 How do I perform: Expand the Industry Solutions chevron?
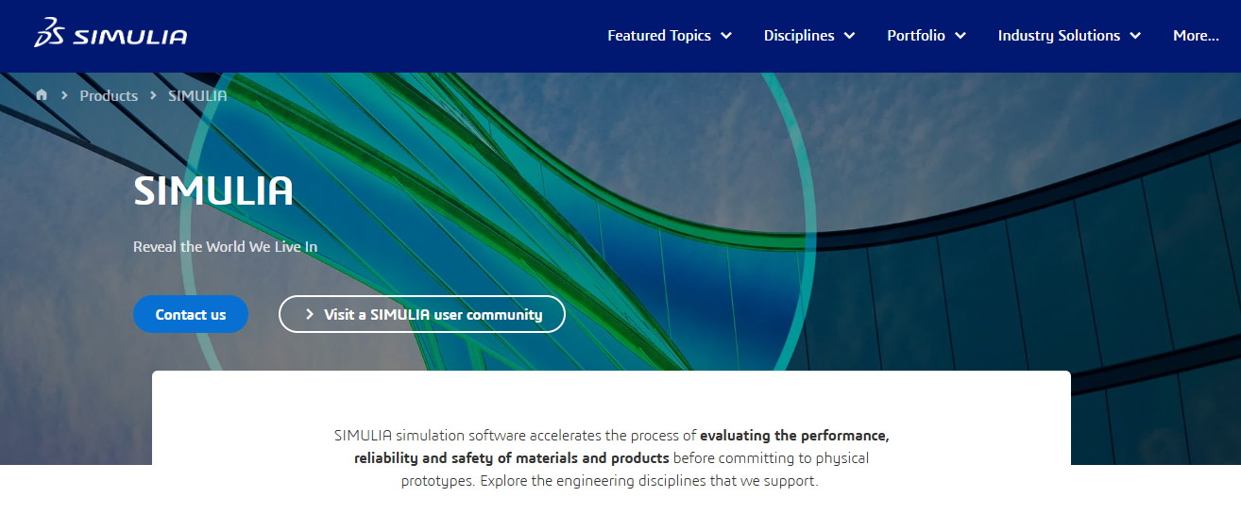pyautogui.click(x=1135, y=36)
